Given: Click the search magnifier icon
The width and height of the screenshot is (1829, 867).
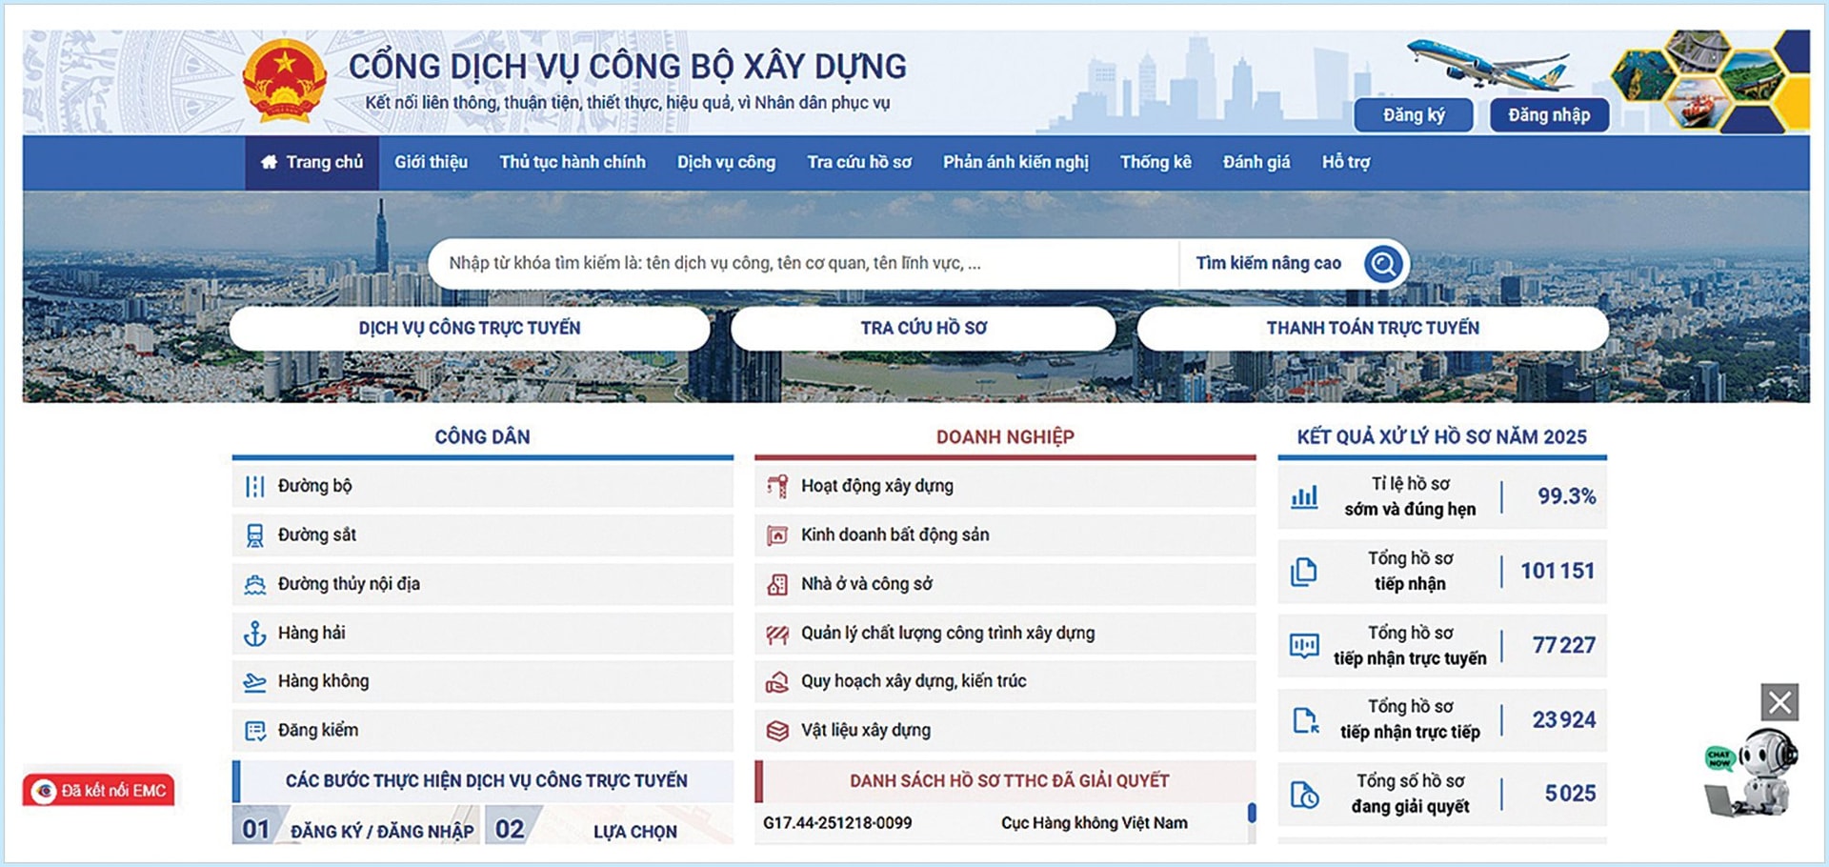Looking at the screenshot, I should (x=1380, y=263).
